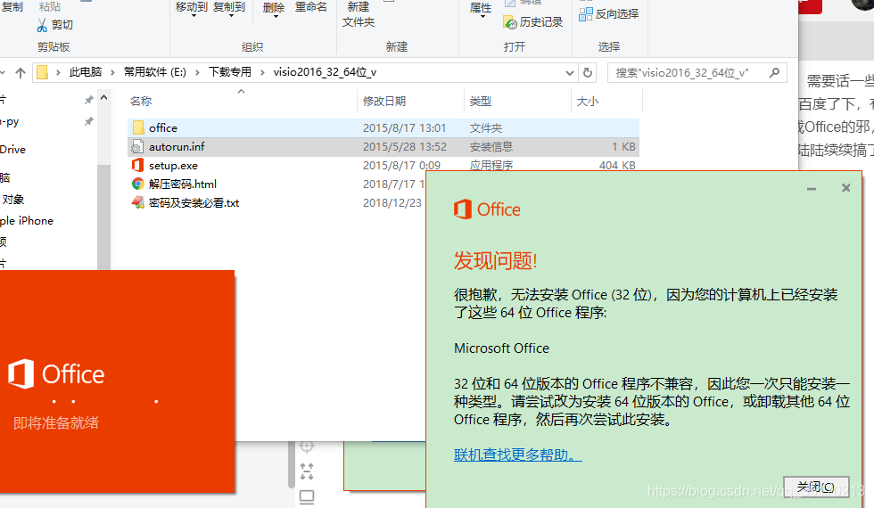Image resolution: width=874 pixels, height=508 pixels.
Task: Click the autorun.inf type 安装信息
Action: tap(491, 146)
